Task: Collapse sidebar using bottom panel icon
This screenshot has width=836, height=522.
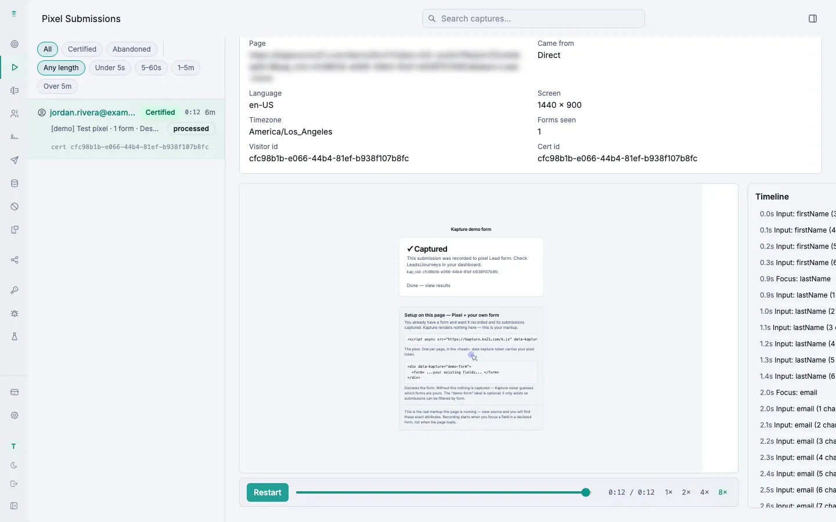Action: tap(15, 506)
